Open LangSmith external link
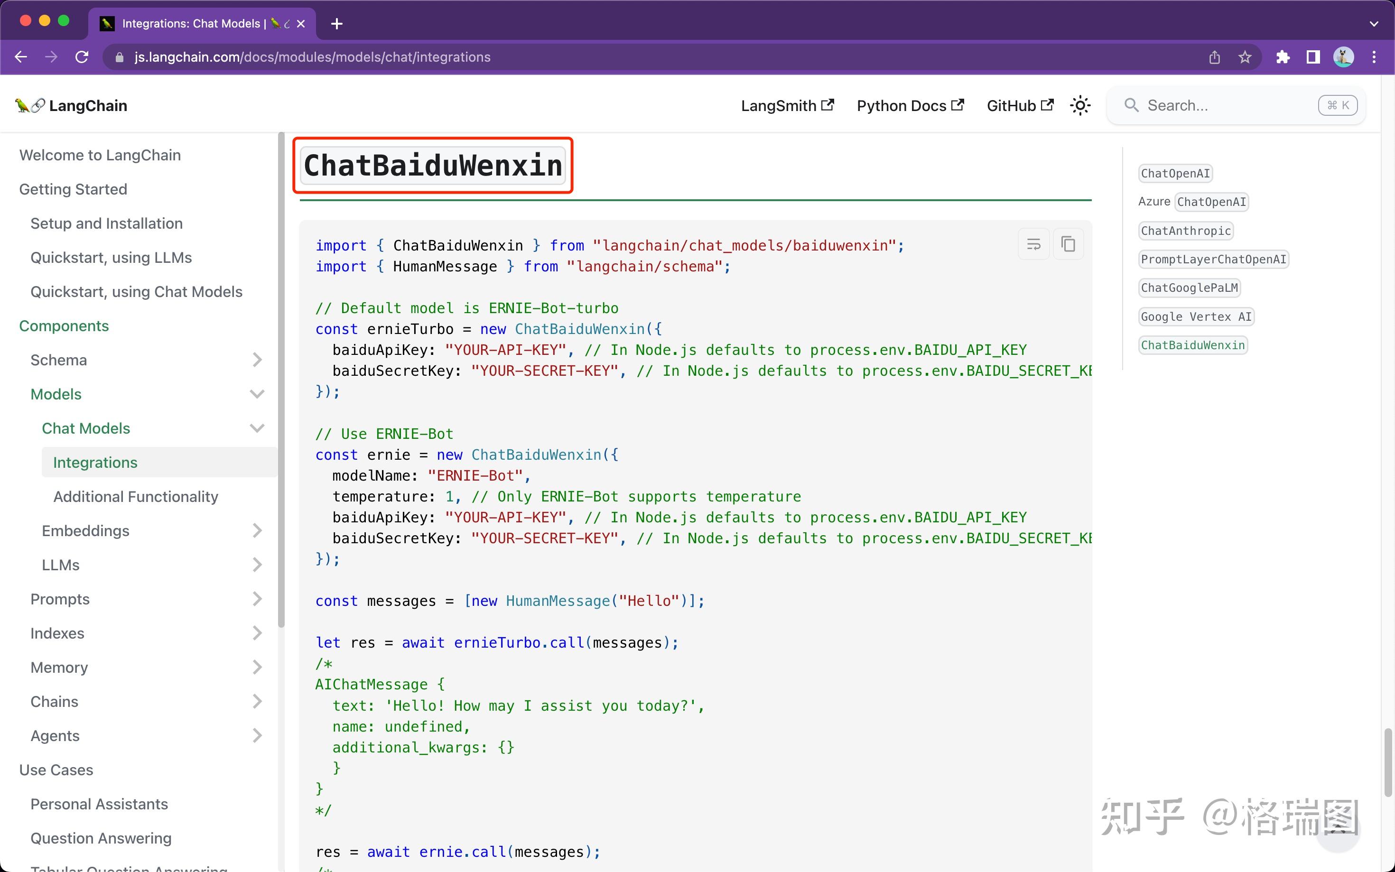 tap(787, 105)
